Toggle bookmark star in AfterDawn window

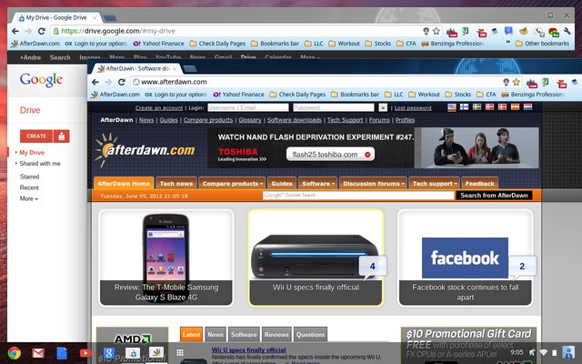pos(517,82)
